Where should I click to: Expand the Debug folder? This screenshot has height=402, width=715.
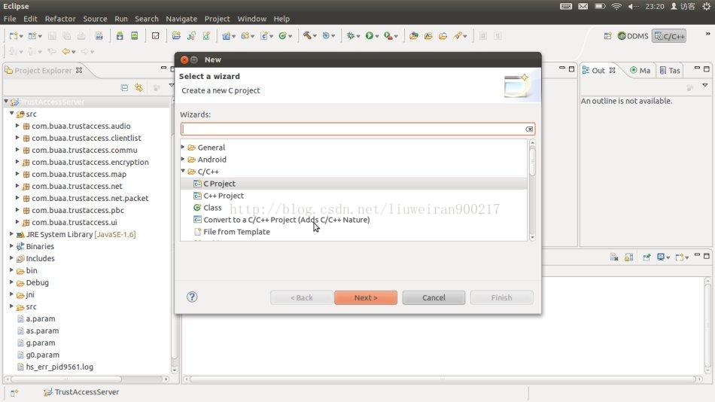pyautogui.click(x=11, y=282)
